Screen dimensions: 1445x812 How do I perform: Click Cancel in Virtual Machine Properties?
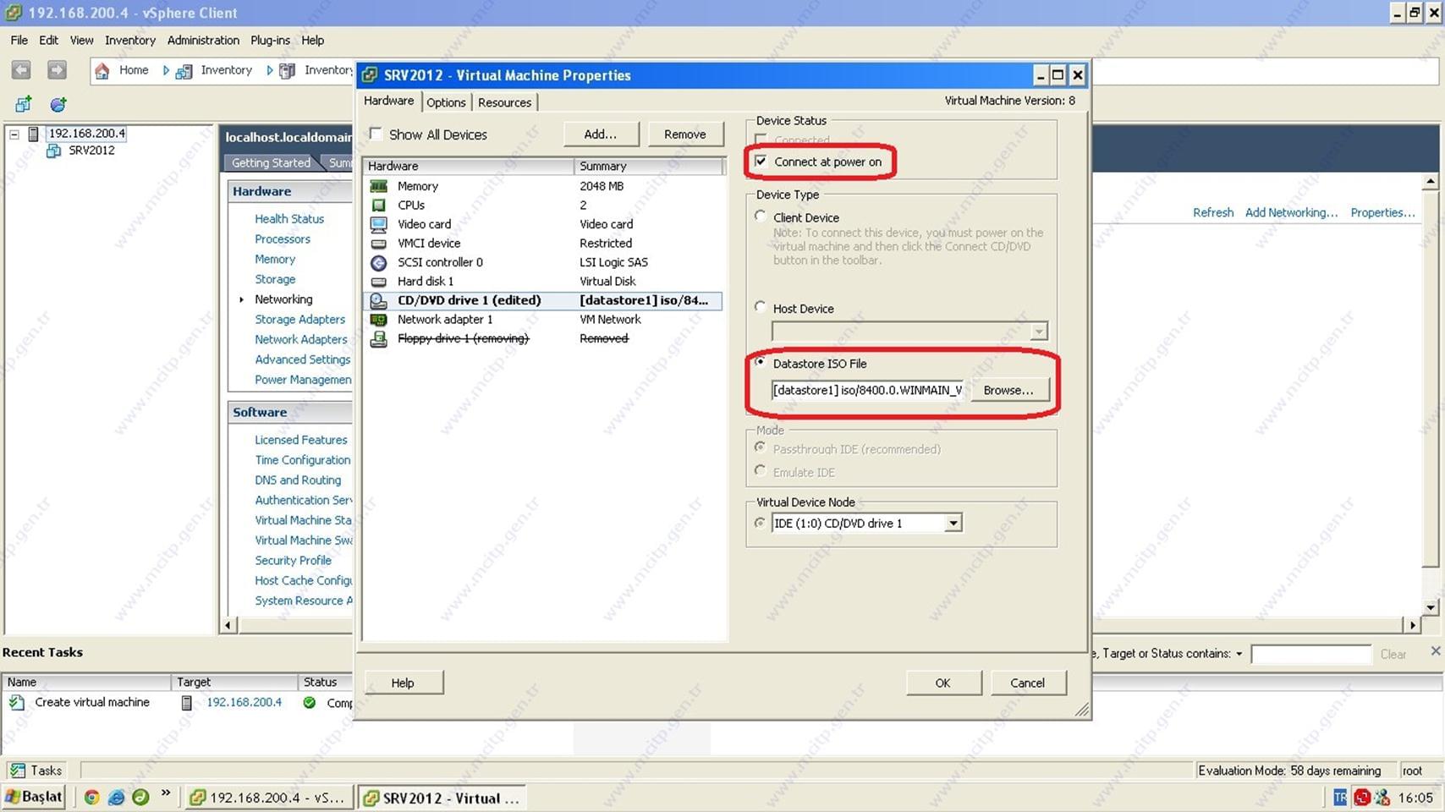coord(1027,683)
